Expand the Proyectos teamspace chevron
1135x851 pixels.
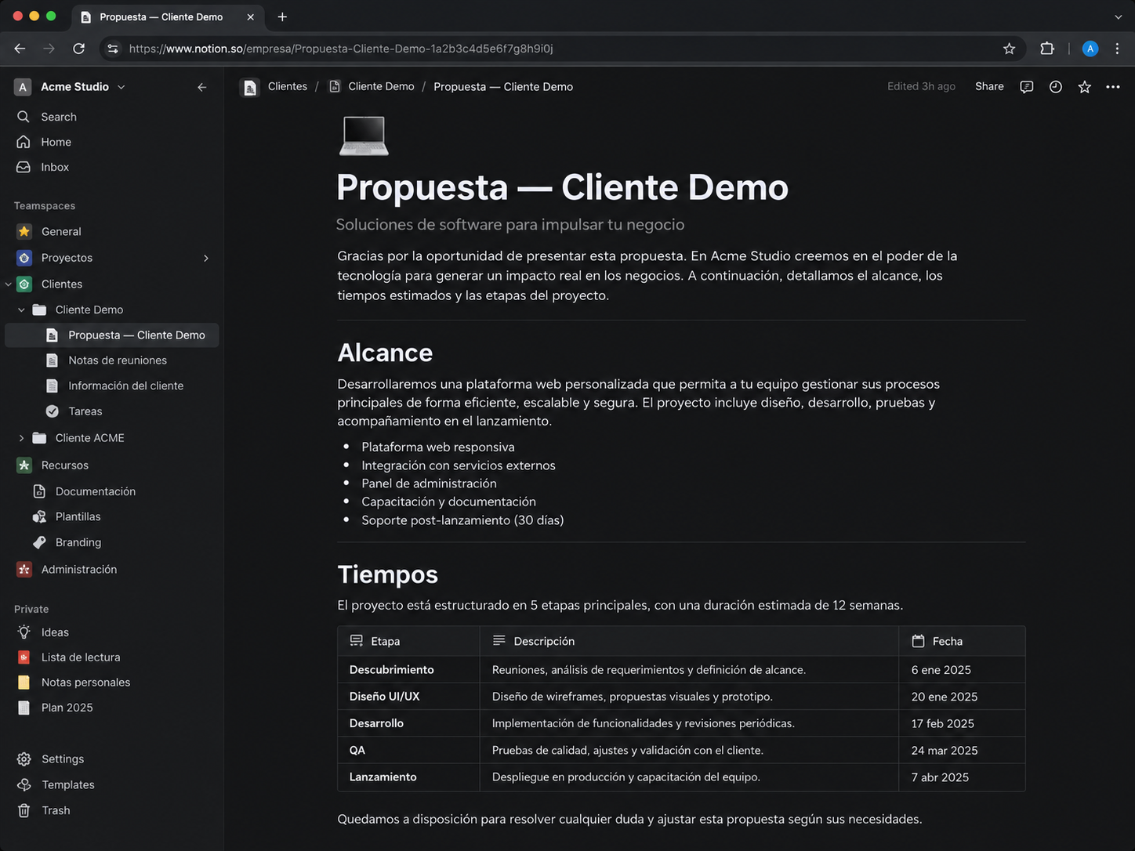click(206, 258)
